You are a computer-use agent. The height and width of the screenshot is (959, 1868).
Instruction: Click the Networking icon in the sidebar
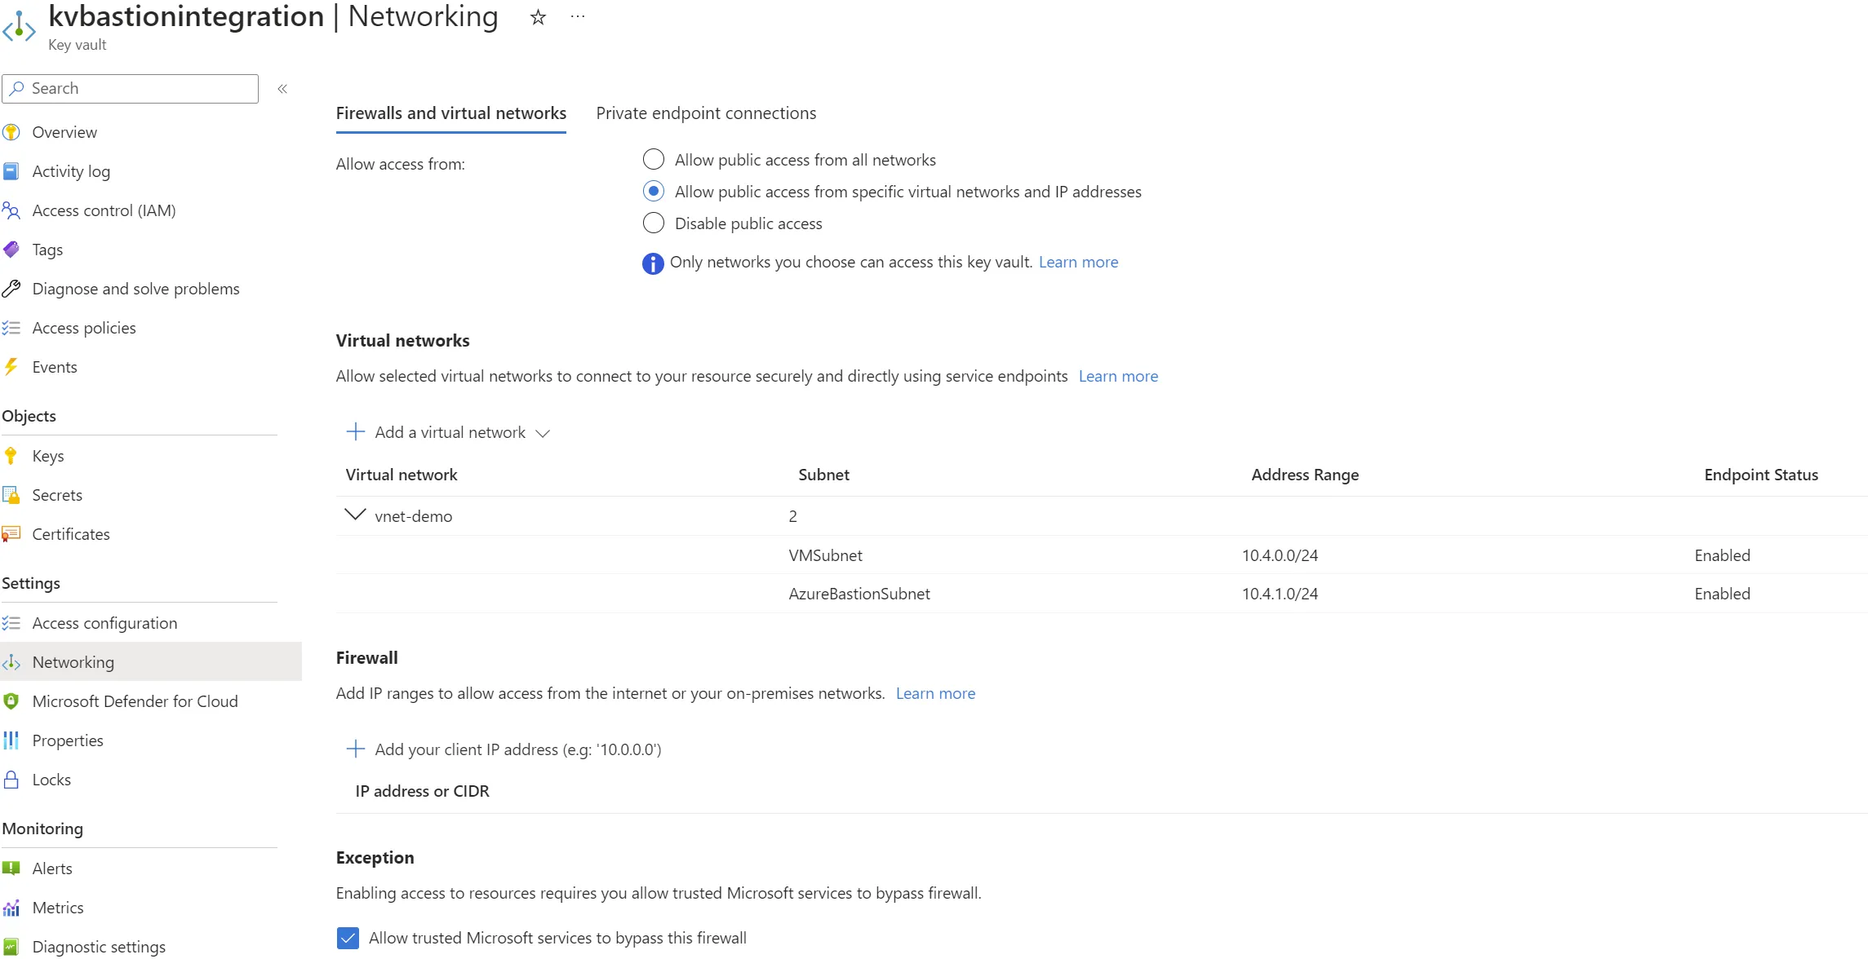point(11,662)
